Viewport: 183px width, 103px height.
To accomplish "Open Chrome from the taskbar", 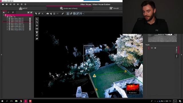I will 21,101.
